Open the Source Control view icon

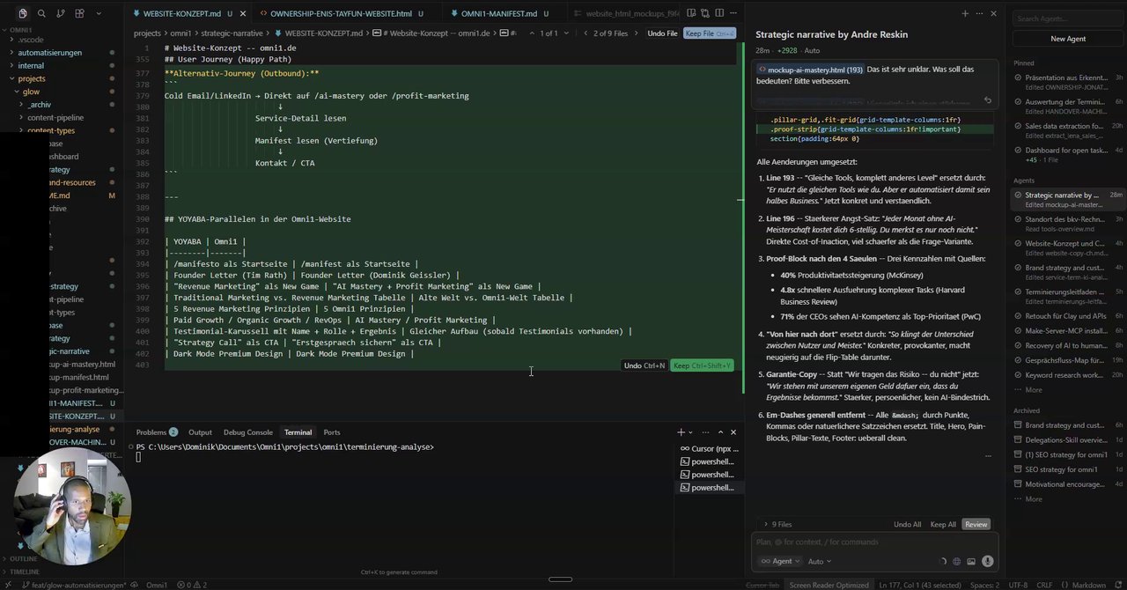[61, 13]
